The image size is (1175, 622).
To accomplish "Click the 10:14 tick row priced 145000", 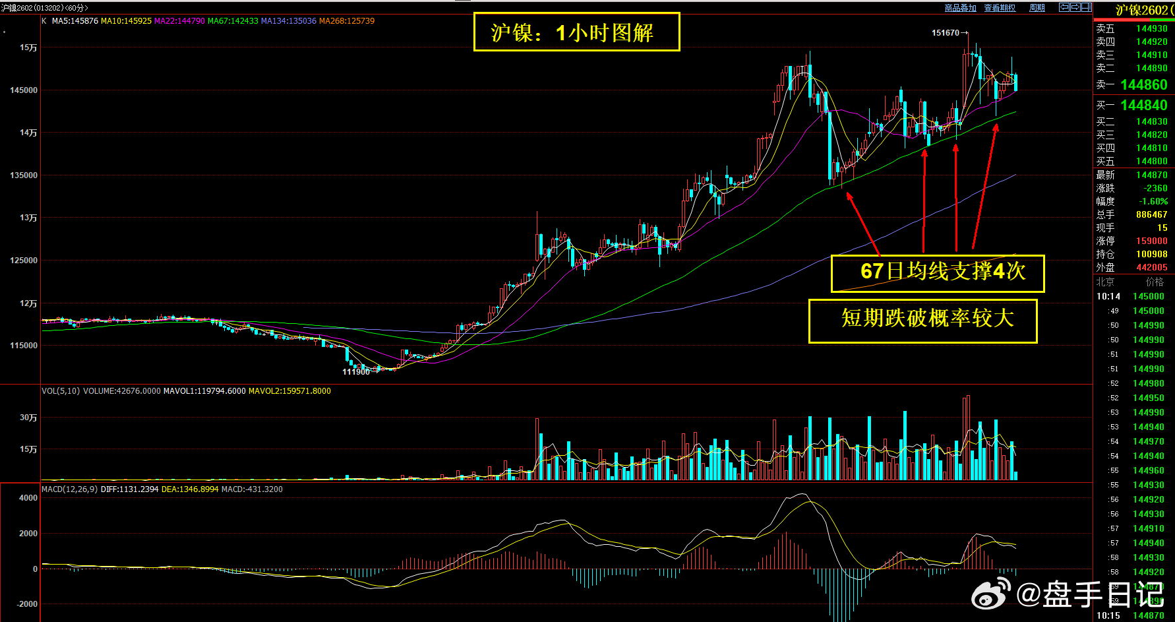I will (1131, 296).
